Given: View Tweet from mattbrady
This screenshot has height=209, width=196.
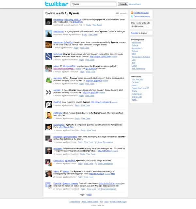Looking at the screenshot, I should click(x=86, y=119).
